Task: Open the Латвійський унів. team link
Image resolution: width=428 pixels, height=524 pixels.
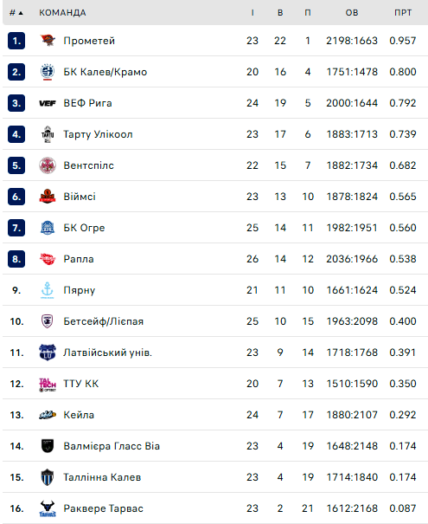Action: click(107, 353)
